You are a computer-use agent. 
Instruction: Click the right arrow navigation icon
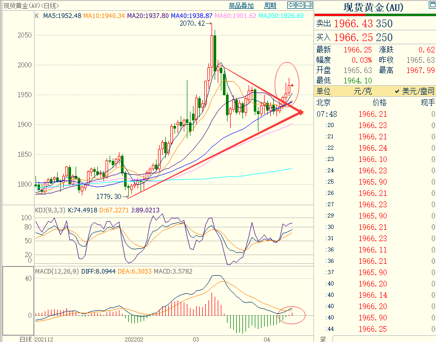coord(300,5)
